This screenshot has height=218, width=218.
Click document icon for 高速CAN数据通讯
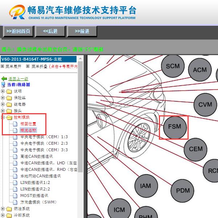[15, 156]
